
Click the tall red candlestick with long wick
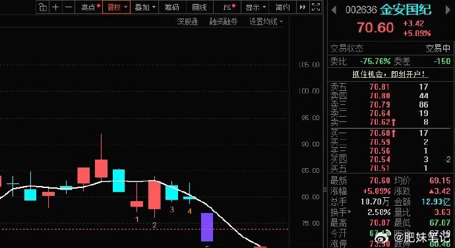point(101,168)
